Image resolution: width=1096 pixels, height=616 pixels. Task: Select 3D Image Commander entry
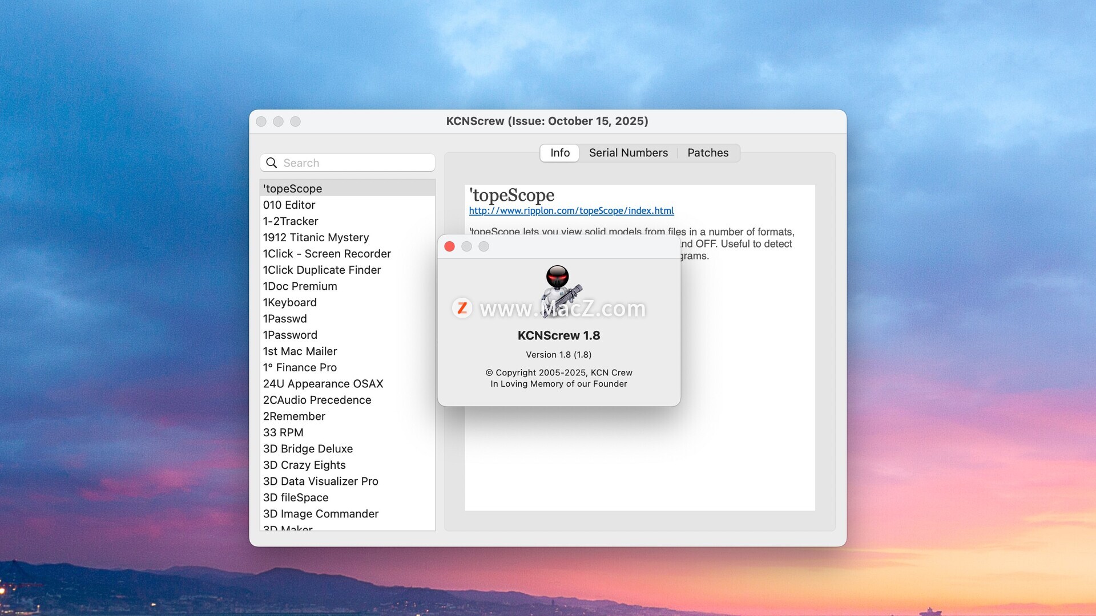pos(320,514)
